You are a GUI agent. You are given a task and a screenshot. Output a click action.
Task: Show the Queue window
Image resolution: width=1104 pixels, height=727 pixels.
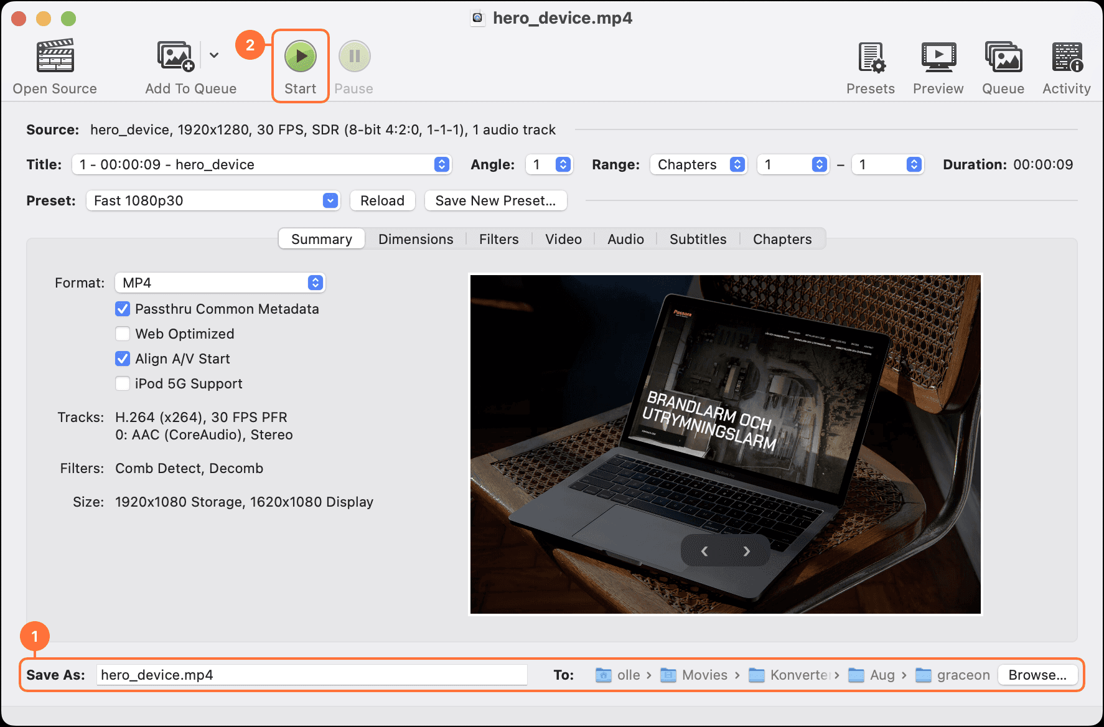coord(1003,57)
